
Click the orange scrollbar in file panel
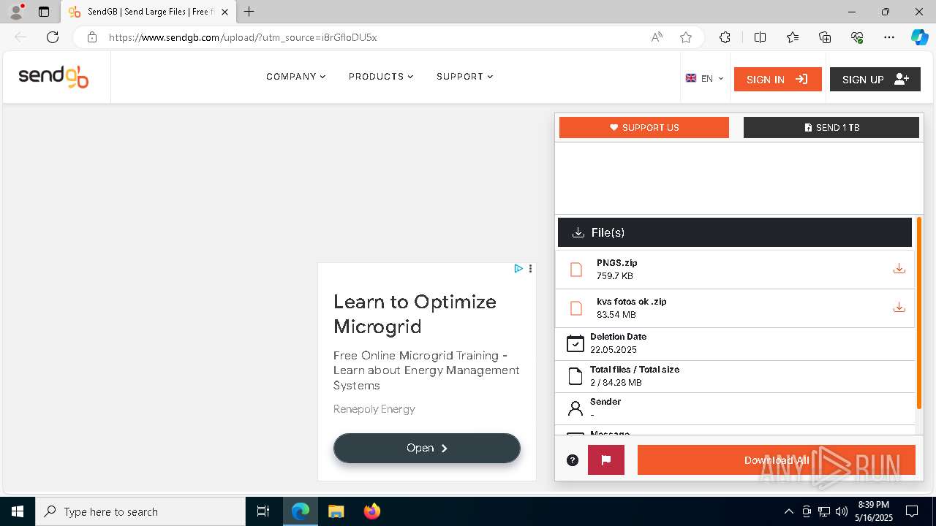click(918, 313)
